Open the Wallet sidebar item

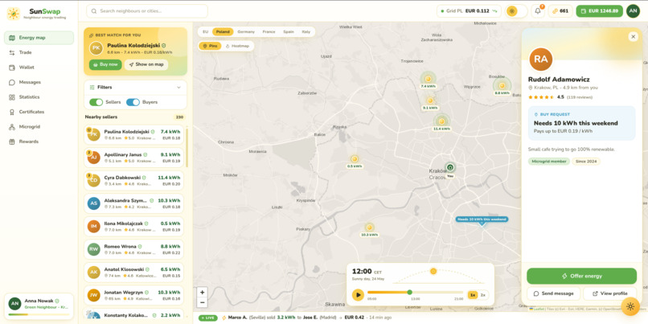pyautogui.click(x=39, y=68)
